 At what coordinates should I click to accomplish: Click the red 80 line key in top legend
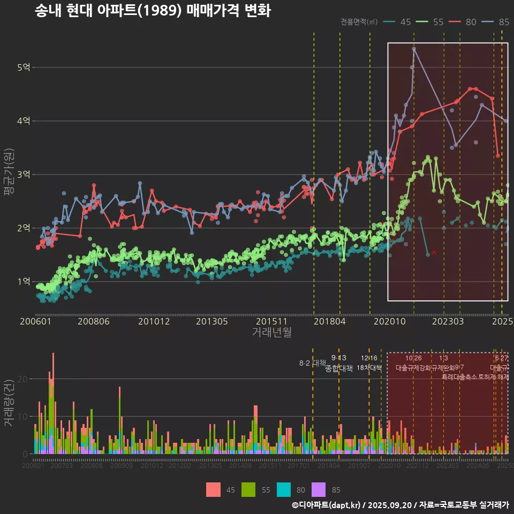coord(456,22)
